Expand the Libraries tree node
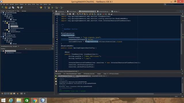184x103 pixels. pyautogui.click(x=3, y=33)
